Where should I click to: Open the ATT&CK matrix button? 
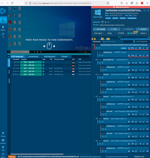(121, 33)
